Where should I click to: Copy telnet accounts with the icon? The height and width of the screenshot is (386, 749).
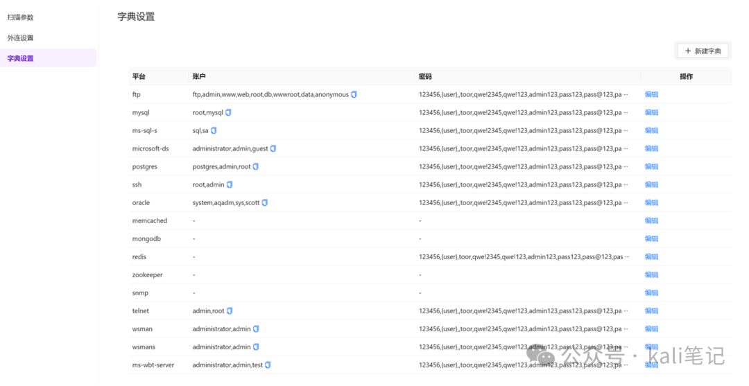coord(230,310)
